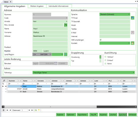Screen dimensions: 138x117
Task: Switch to the Weitere Angaben tab
Action: pos(37,6)
